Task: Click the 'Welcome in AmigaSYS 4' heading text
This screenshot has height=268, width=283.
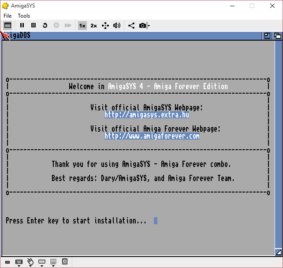Action: tap(106, 87)
